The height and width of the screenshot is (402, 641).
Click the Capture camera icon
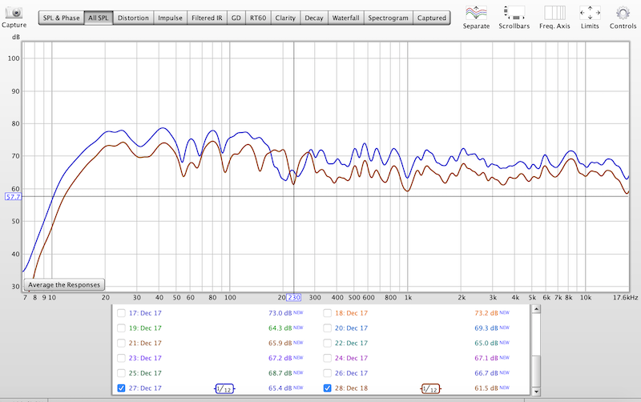pyautogui.click(x=14, y=13)
